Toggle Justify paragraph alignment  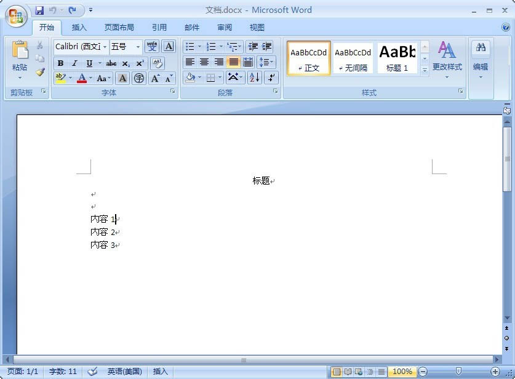pyautogui.click(x=234, y=62)
